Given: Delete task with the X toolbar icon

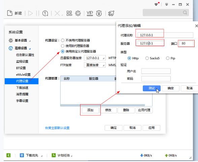Looking at the screenshot, I should [x=57, y=13].
